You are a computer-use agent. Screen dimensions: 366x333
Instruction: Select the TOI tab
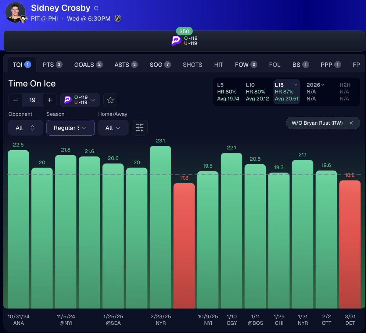pyautogui.click(x=22, y=64)
